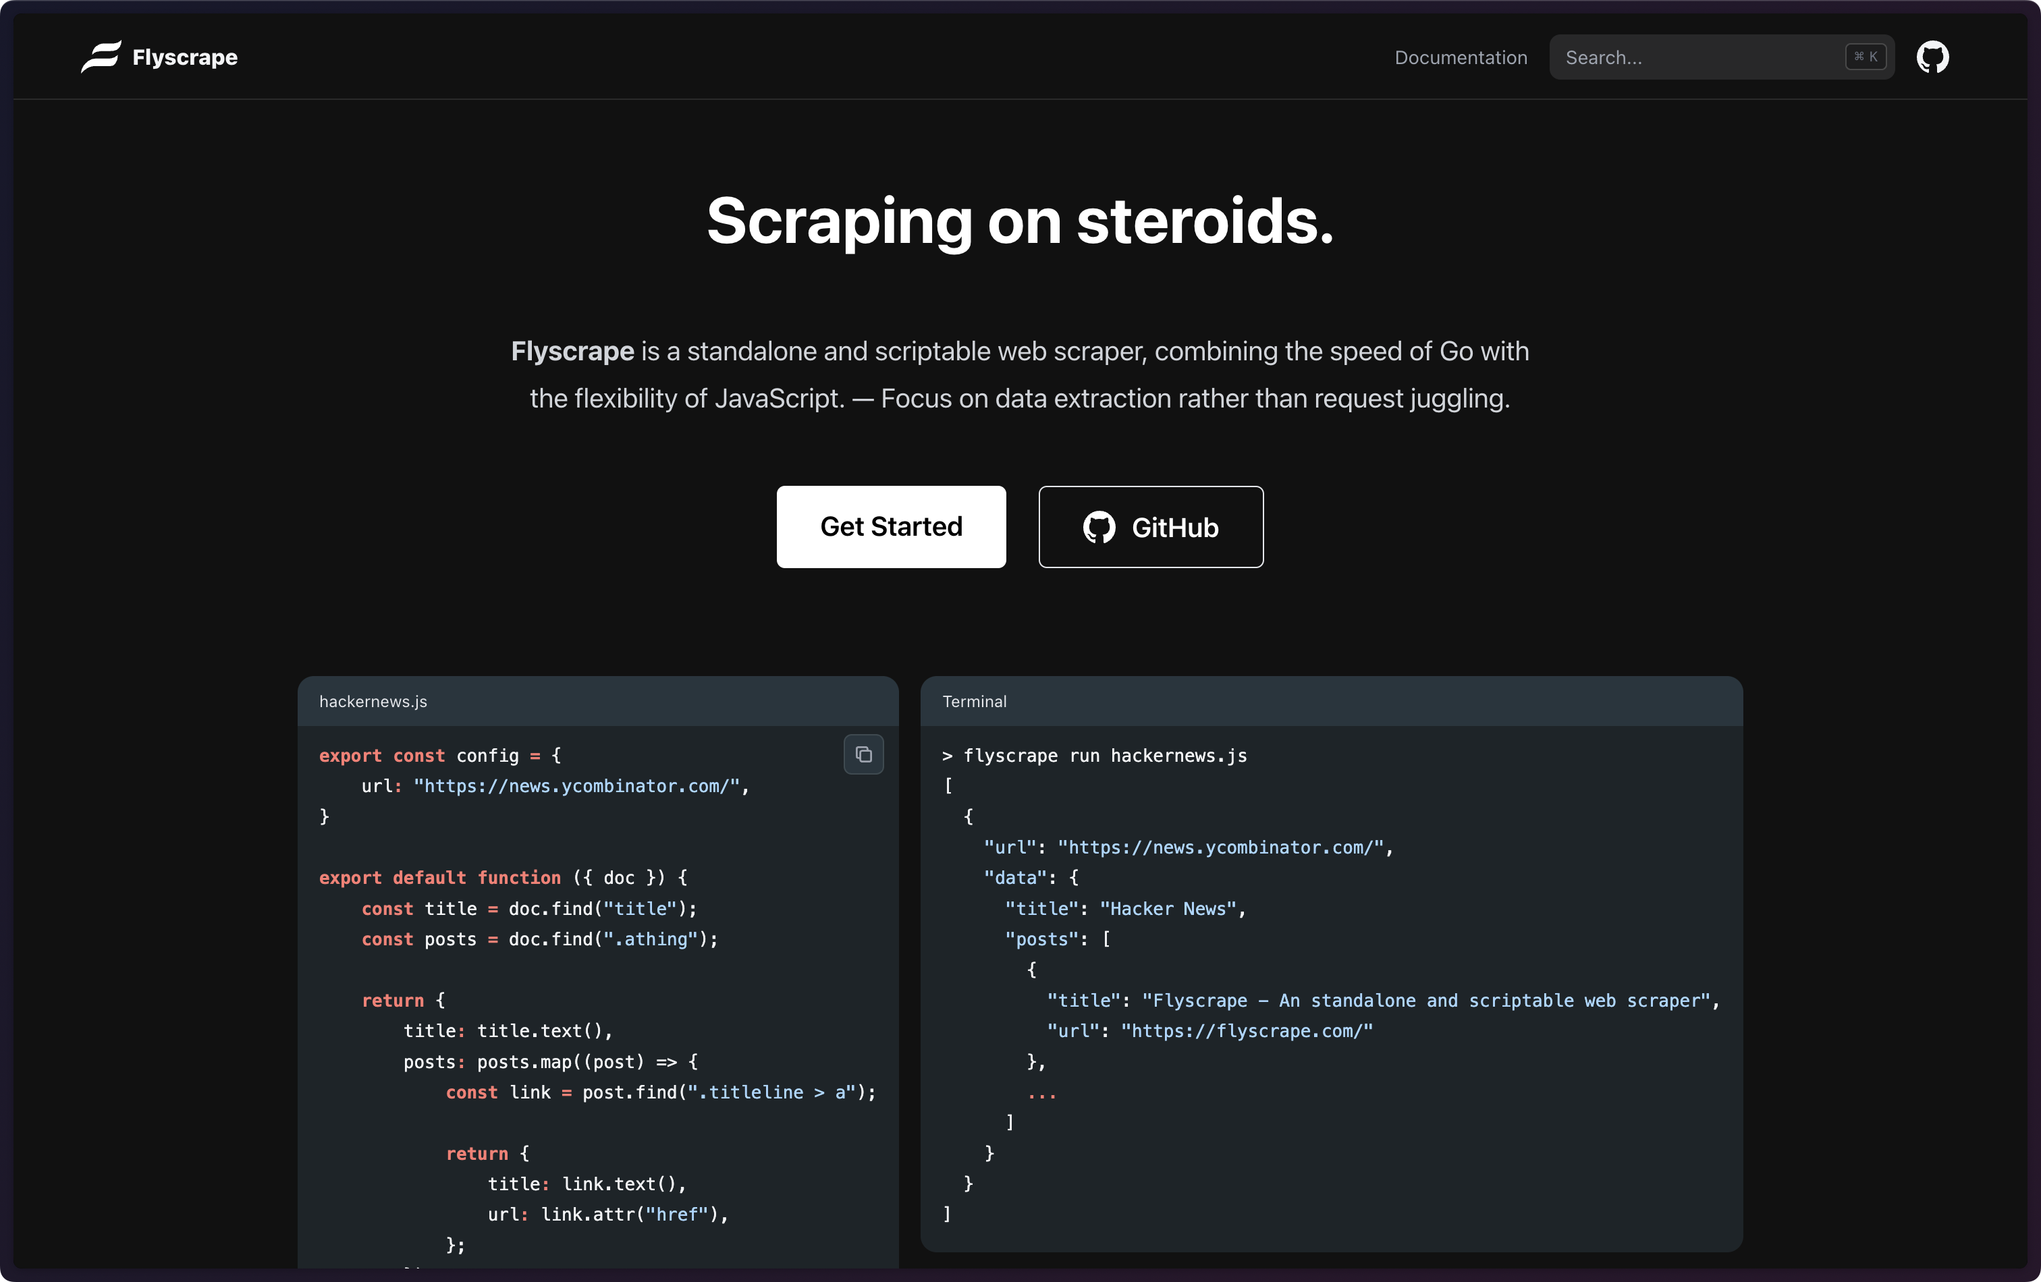Image resolution: width=2041 pixels, height=1282 pixels.
Task: Click the Flyscrape brand name in header
Action: tap(185, 57)
